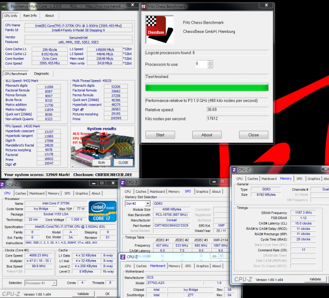Click the Fritz Chess Benchmark title icon

pyautogui.click(x=143, y=7)
